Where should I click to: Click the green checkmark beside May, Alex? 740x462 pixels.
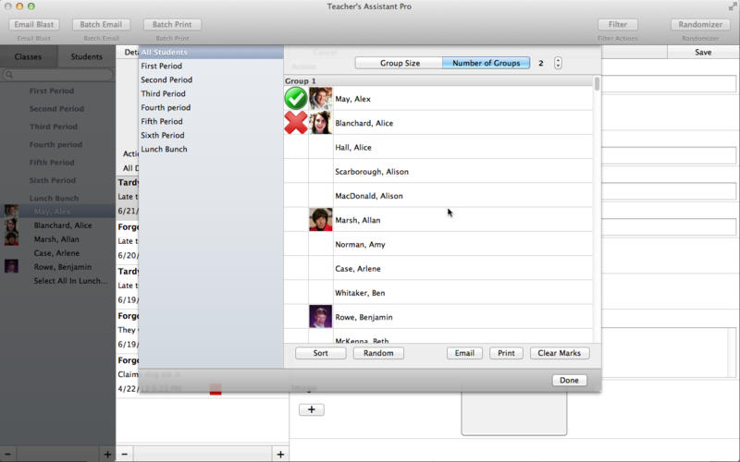(x=295, y=99)
